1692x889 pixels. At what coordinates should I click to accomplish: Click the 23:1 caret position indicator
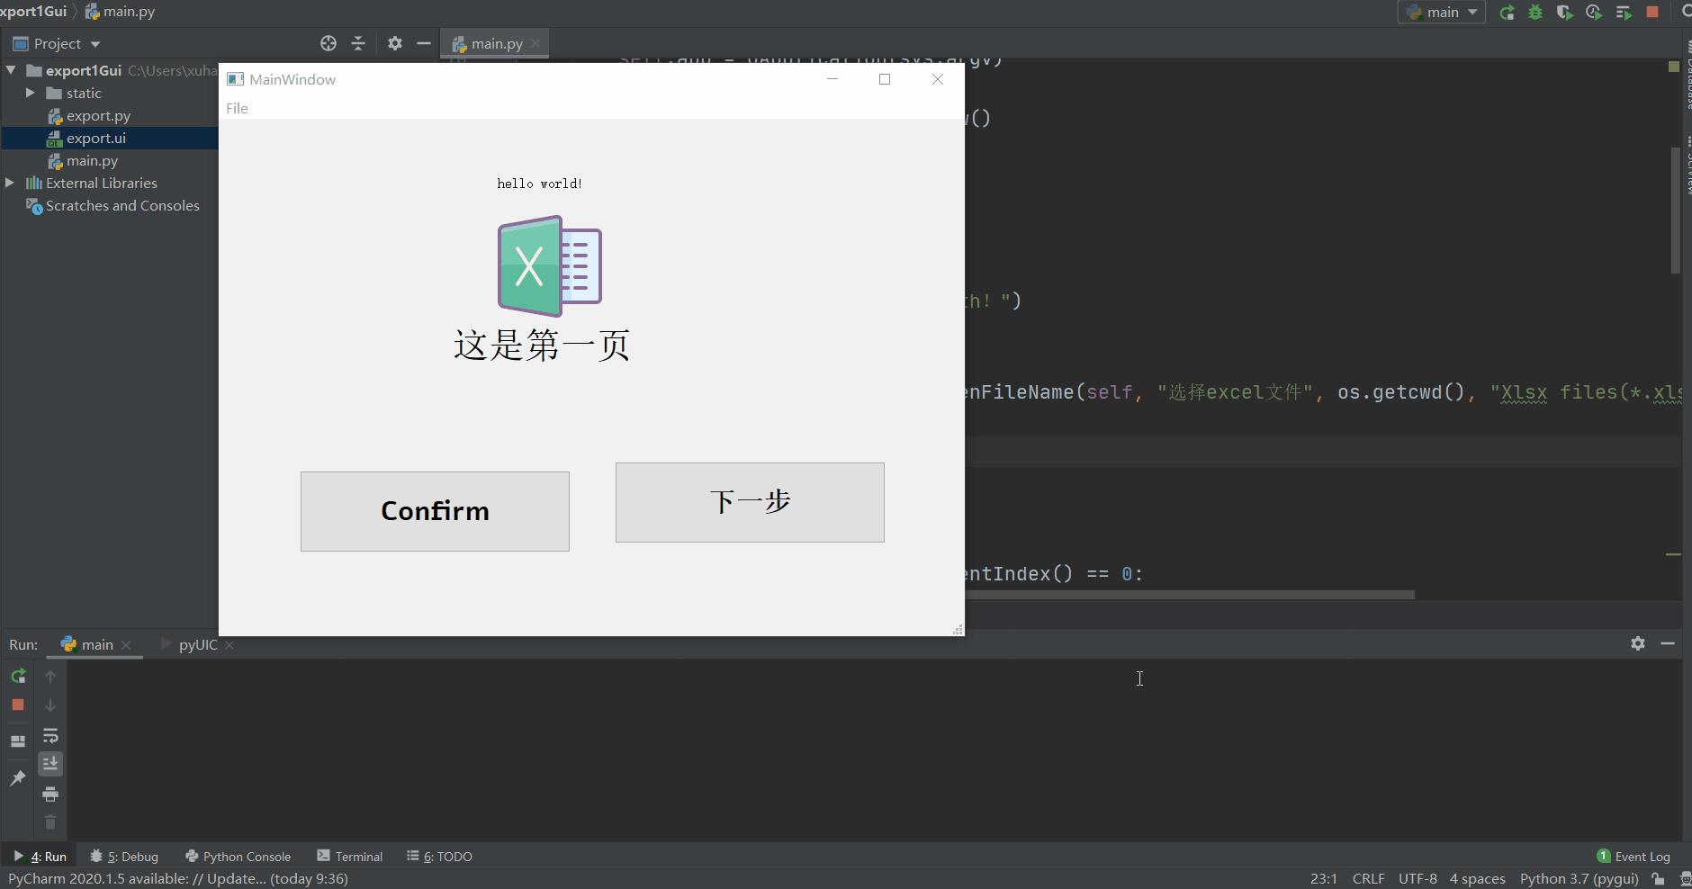click(x=1323, y=879)
